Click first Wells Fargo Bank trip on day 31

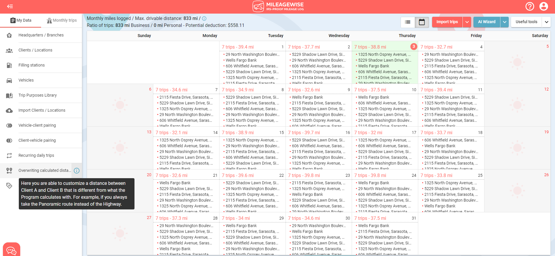[x=374, y=226]
